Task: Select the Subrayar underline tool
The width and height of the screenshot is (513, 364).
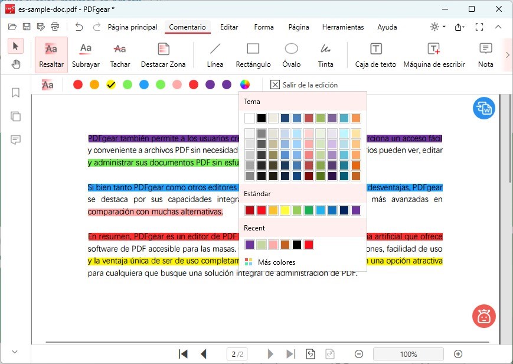Action: (86, 55)
